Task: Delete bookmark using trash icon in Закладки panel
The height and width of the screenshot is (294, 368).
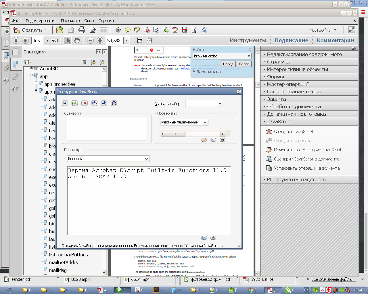Action: coord(85,62)
